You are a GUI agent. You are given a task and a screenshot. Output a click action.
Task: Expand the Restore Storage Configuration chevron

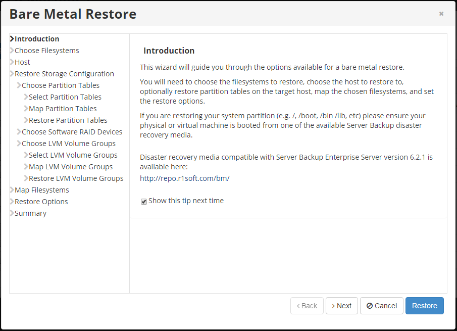[x=12, y=74]
